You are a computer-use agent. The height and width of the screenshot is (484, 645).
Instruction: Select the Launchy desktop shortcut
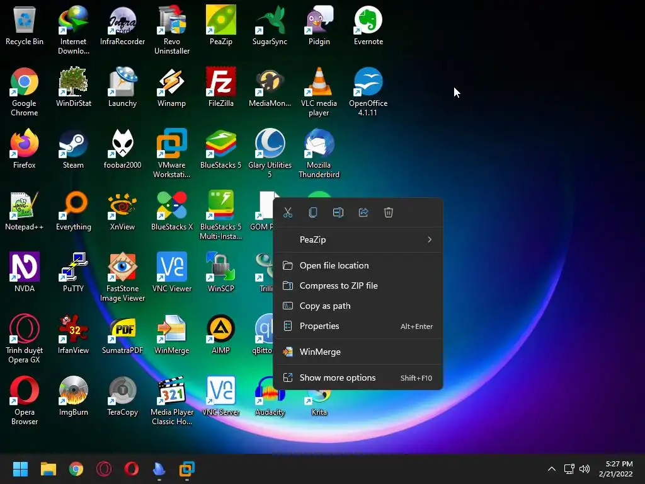(123, 87)
